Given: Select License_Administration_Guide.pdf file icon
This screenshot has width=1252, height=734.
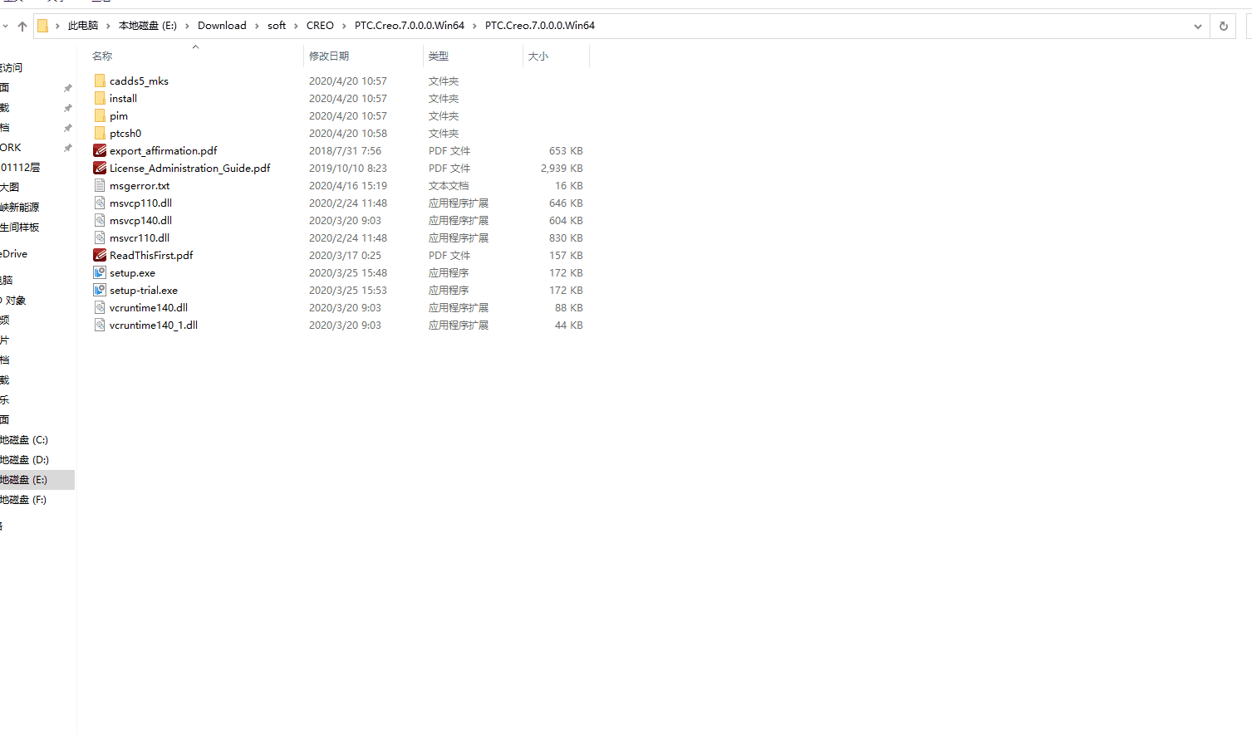Looking at the screenshot, I should tap(100, 168).
